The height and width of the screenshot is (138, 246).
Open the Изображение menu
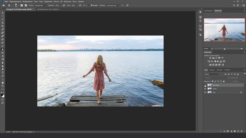(27, 2)
